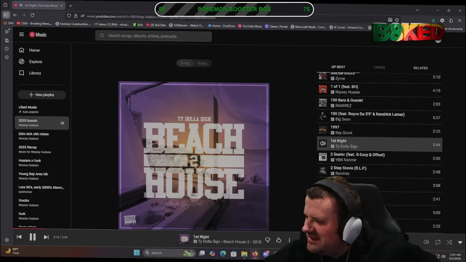The width and height of the screenshot is (466, 262).
Task: Toggle repeat mode
Action: pos(438,242)
